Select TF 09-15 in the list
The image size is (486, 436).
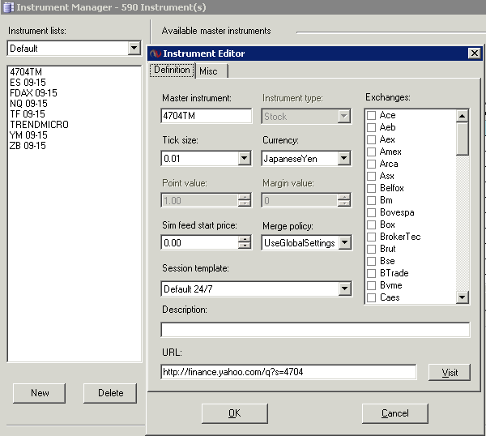point(28,114)
